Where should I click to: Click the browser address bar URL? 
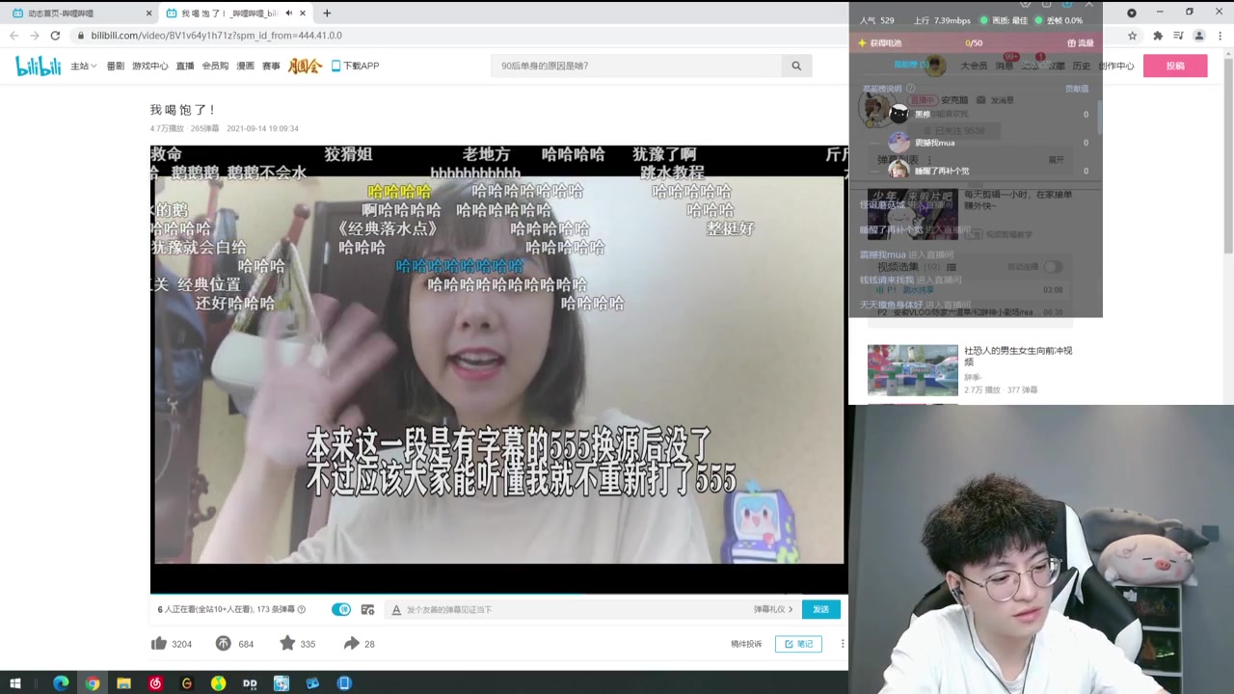pos(216,36)
